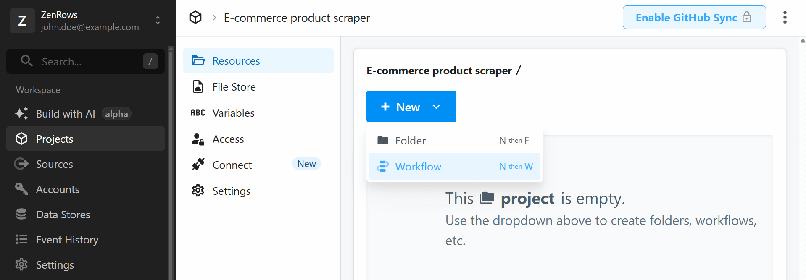The width and height of the screenshot is (806, 280).
Task: Choose Workflow from the New menu
Action: click(x=455, y=167)
